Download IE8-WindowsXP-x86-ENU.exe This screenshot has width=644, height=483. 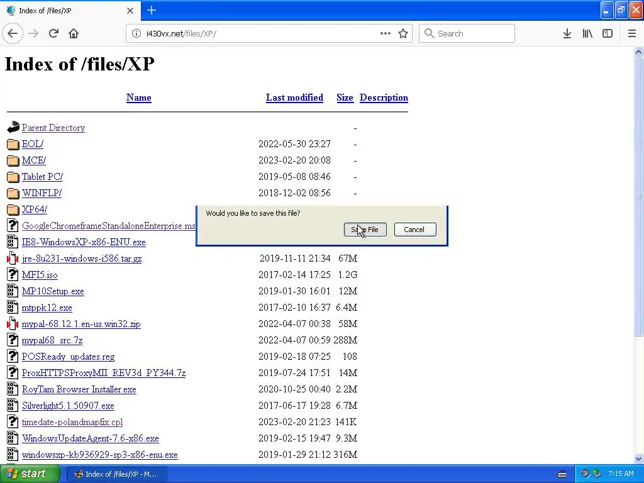click(x=84, y=242)
